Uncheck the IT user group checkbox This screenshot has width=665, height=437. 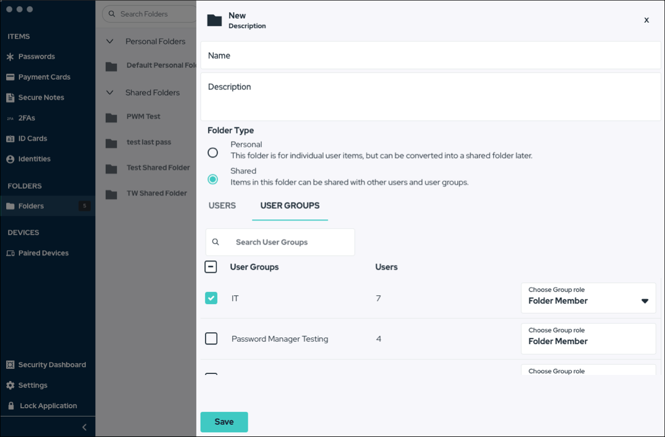(211, 298)
